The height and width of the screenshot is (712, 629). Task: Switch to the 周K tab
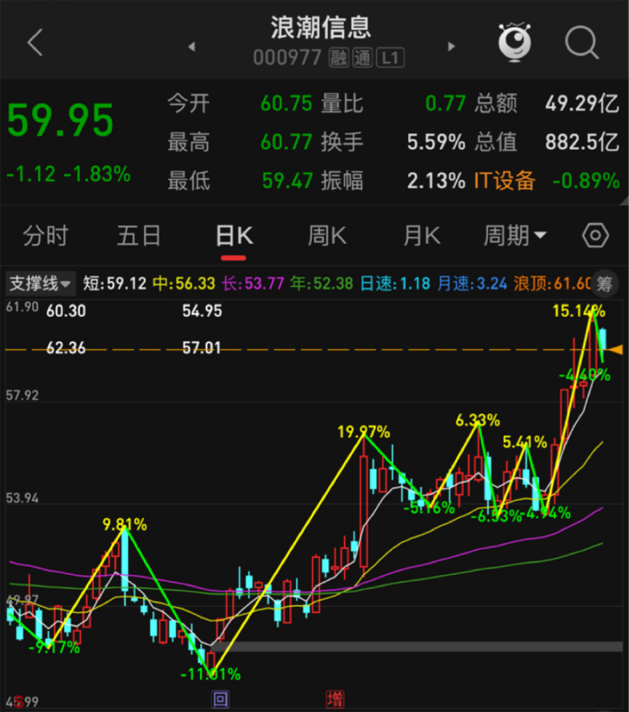pyautogui.click(x=327, y=236)
